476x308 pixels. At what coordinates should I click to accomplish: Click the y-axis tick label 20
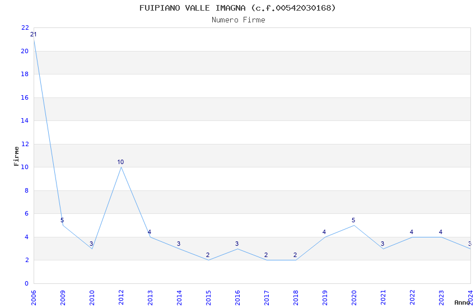pyautogui.click(x=25, y=51)
